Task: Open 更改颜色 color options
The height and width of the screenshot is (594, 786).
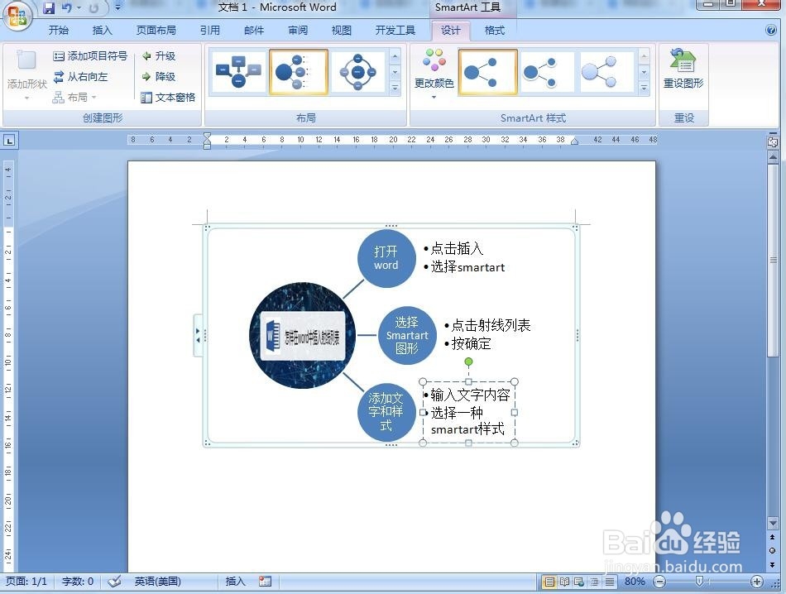Action: tap(434, 74)
